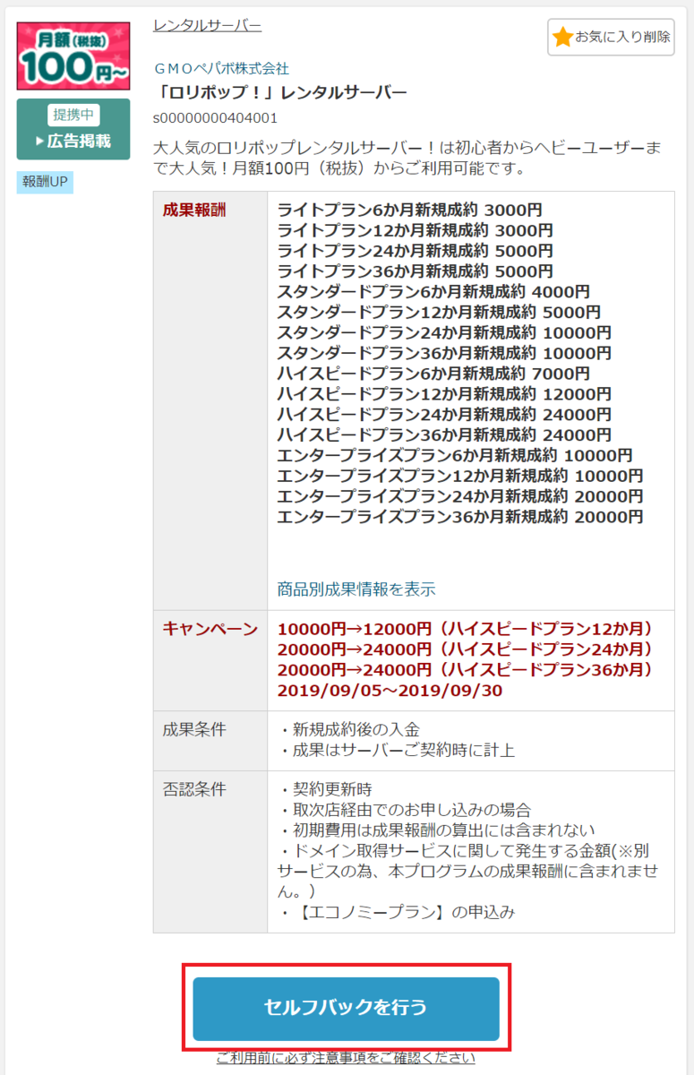694x1075 pixels.
Task: Click スタンダードプラン24か月新規成約 10000円 row
Action: (x=444, y=333)
